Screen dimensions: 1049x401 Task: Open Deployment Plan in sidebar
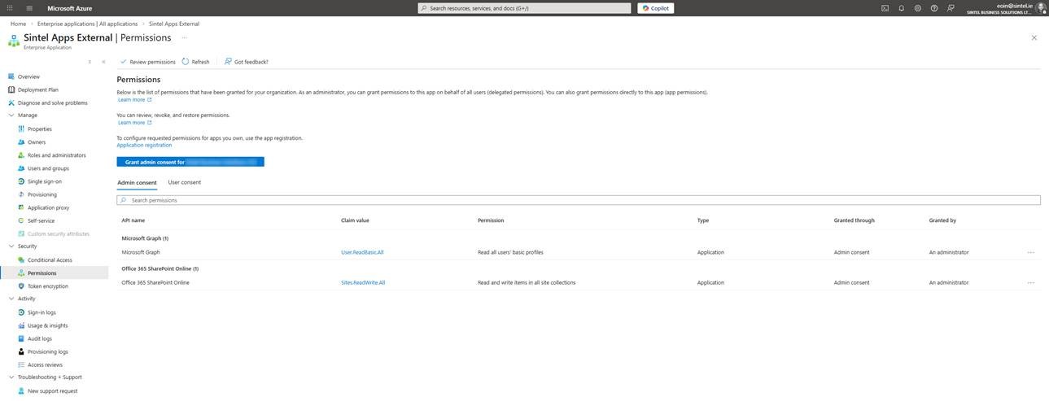point(37,89)
